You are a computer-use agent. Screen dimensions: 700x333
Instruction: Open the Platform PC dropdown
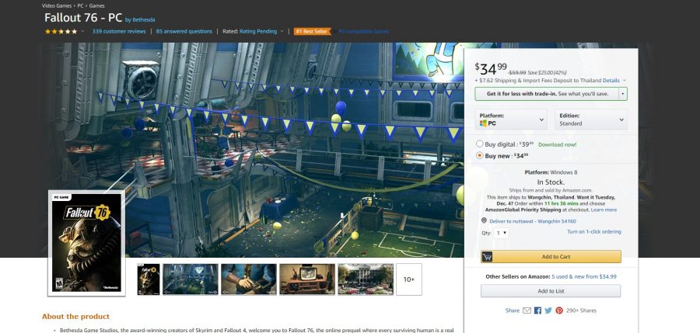pyautogui.click(x=511, y=120)
